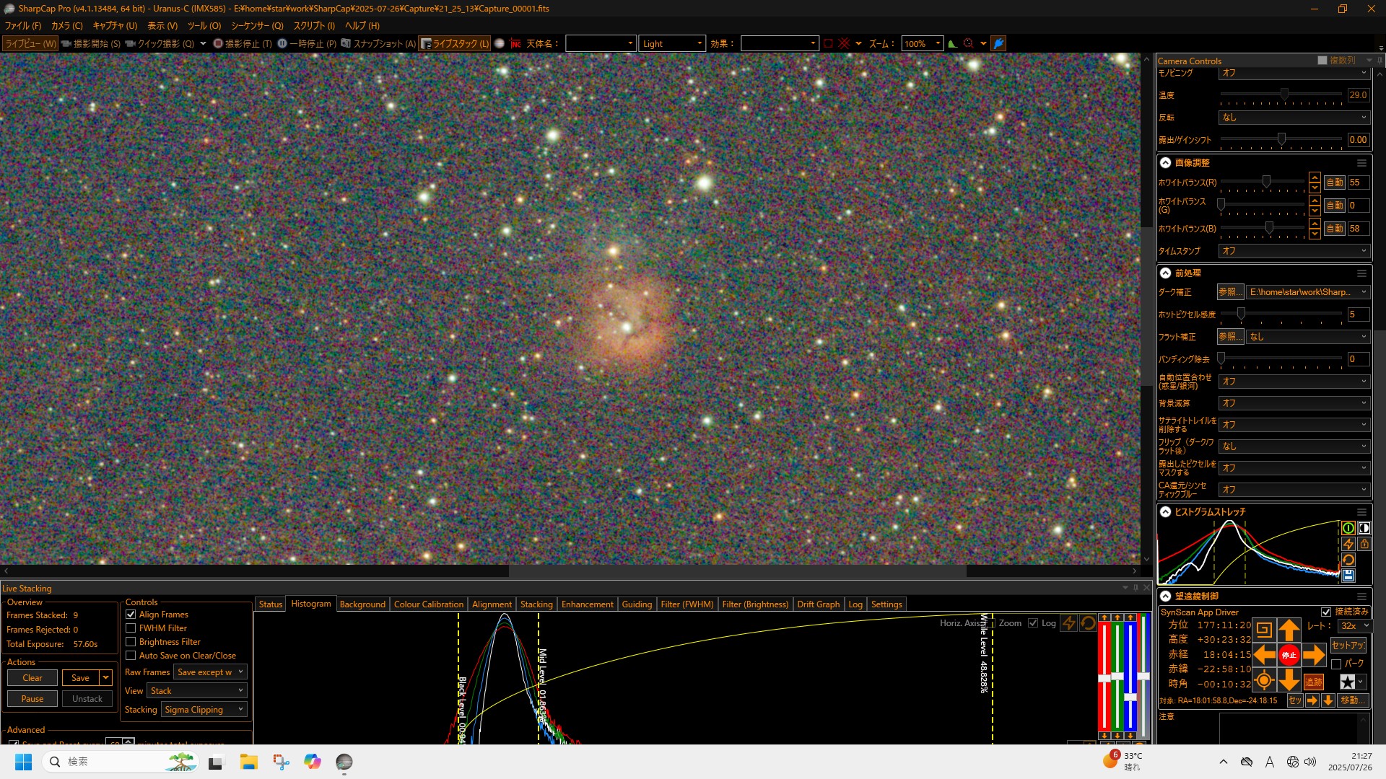The height and width of the screenshot is (779, 1386).
Task: Open the Stacking Sigma Clipping dropdown
Action: pos(204,710)
